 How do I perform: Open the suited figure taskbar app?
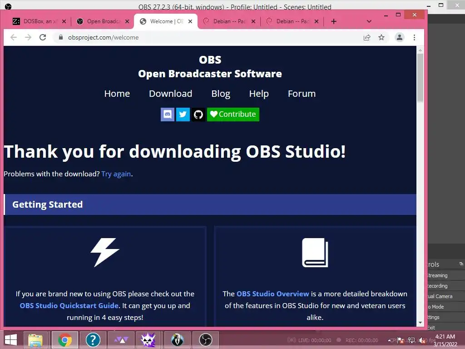[178, 340]
